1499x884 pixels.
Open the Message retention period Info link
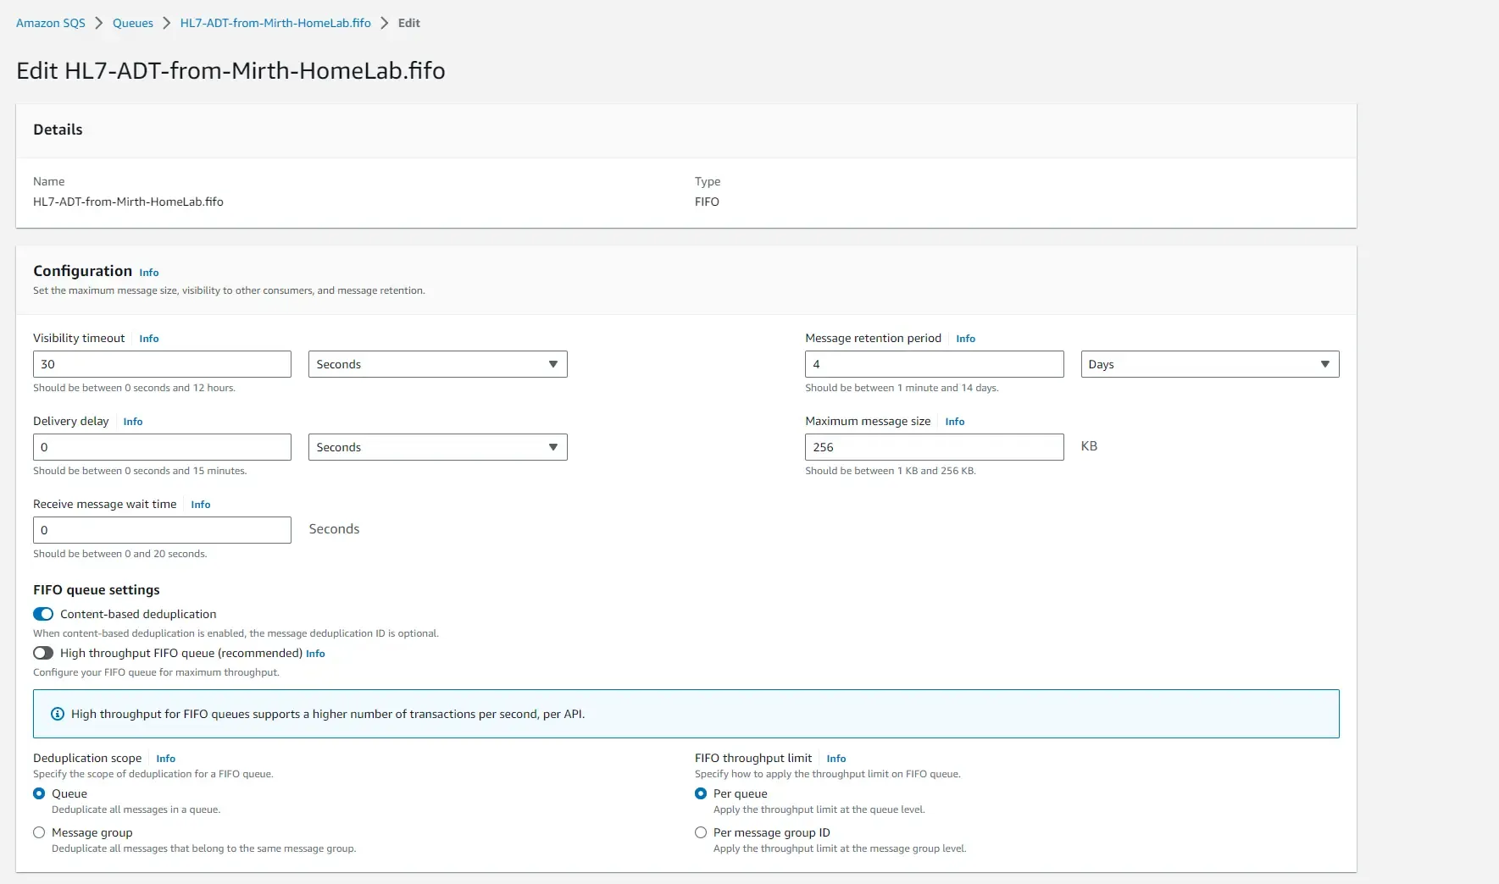pos(965,338)
